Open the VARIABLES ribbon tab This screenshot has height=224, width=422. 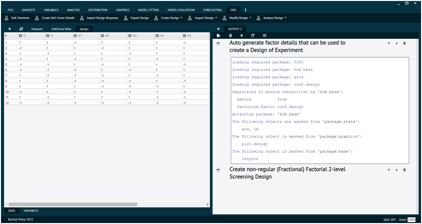click(x=51, y=10)
